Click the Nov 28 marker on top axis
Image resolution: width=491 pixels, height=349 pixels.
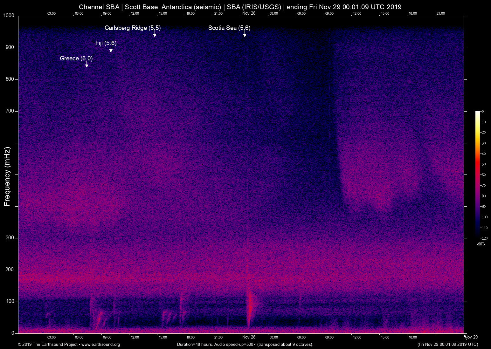249,13
